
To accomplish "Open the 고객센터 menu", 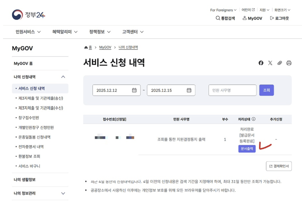I will pos(130,32).
